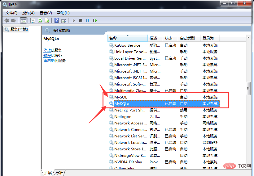The image size is (254, 176).
Task: Click the 停止 link to stop service
Action: 47,50
